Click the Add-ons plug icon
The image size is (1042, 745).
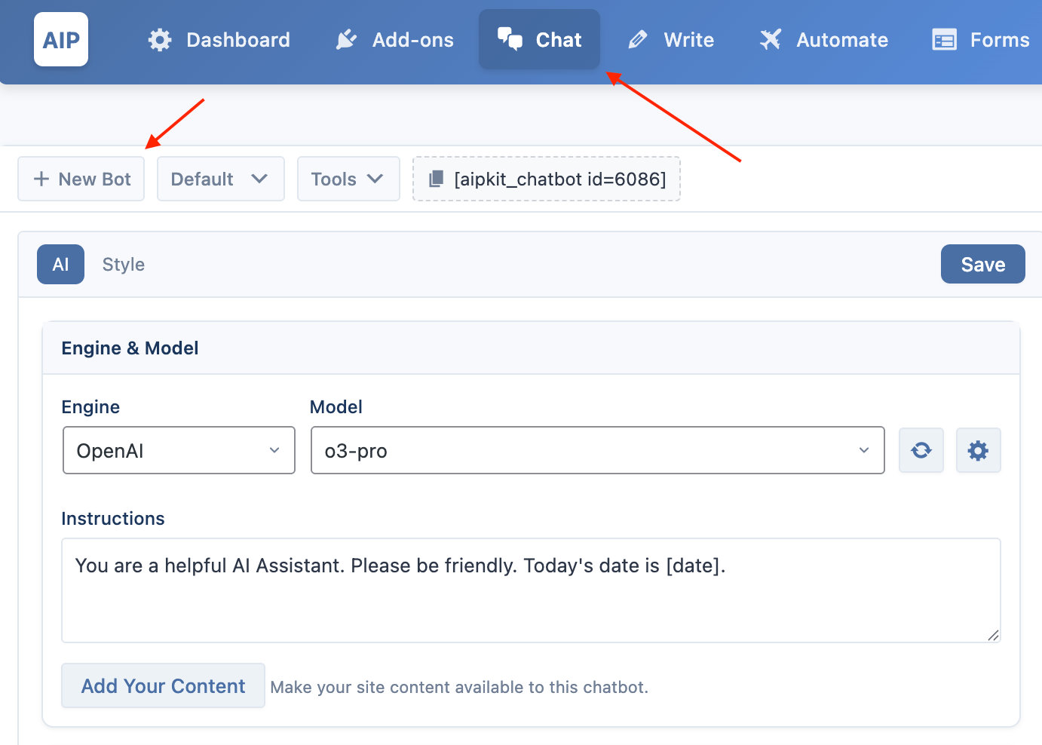(x=346, y=40)
